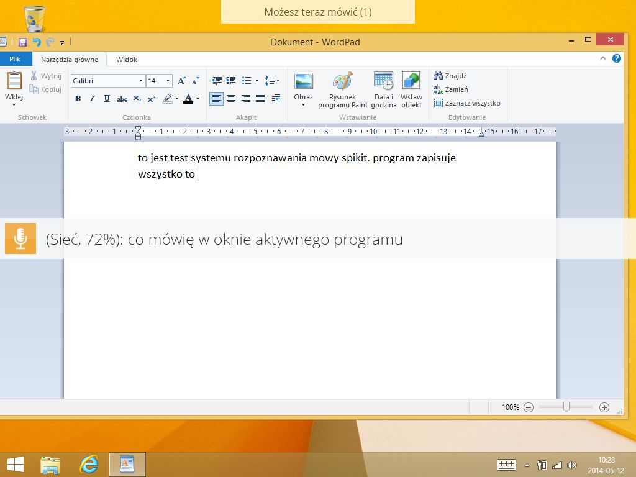
Task: Click Zaznacz wszystko
Action: pos(467,103)
